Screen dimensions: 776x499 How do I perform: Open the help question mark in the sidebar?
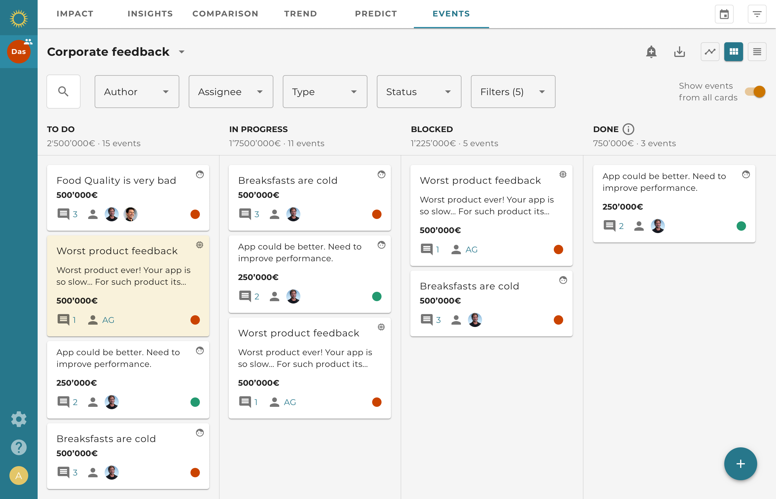[19, 447]
